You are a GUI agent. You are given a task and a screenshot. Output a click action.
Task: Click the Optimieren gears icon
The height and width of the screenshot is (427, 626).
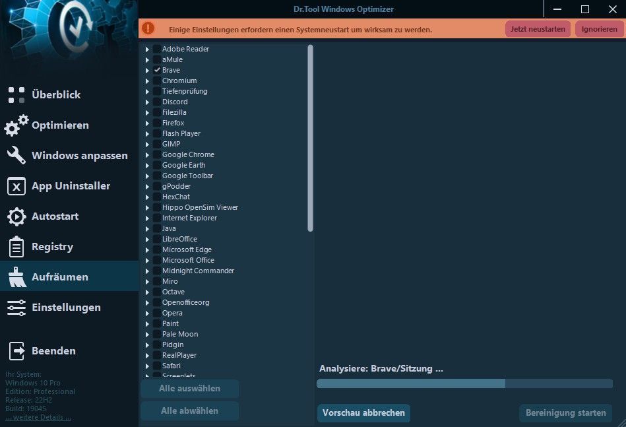pyautogui.click(x=16, y=125)
